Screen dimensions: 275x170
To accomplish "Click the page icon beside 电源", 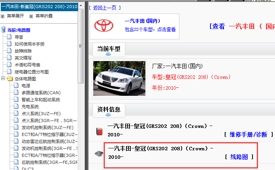I will (x=16, y=85).
